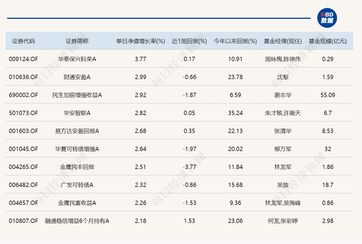The height and width of the screenshot is (244, 362).
Task: Select fund name 华泰保兴科荣A
Action: tap(77, 59)
